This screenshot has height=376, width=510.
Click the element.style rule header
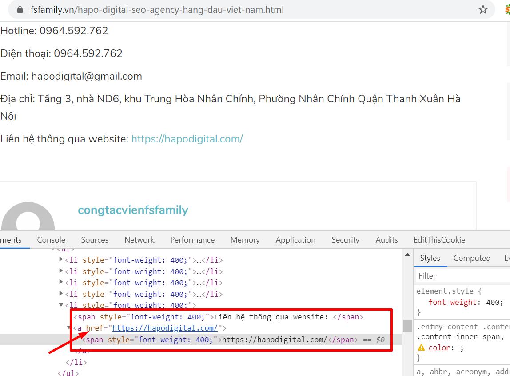[449, 291]
